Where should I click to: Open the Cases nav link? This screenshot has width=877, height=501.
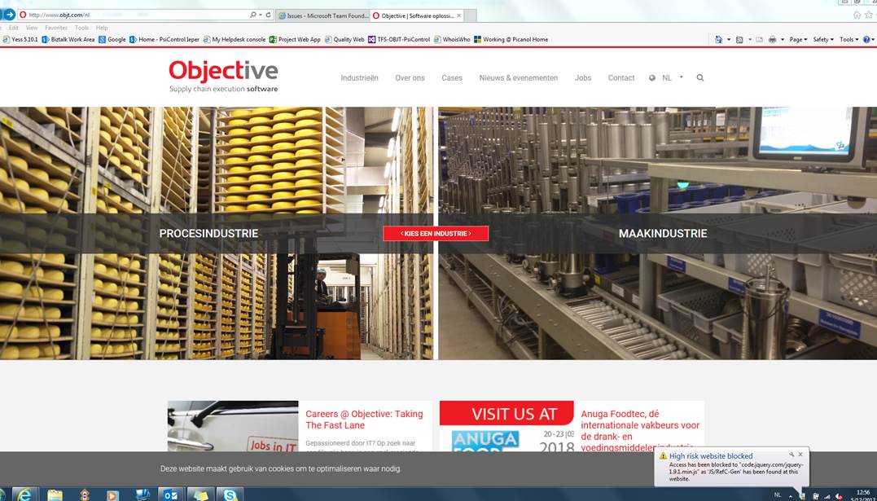452,78
